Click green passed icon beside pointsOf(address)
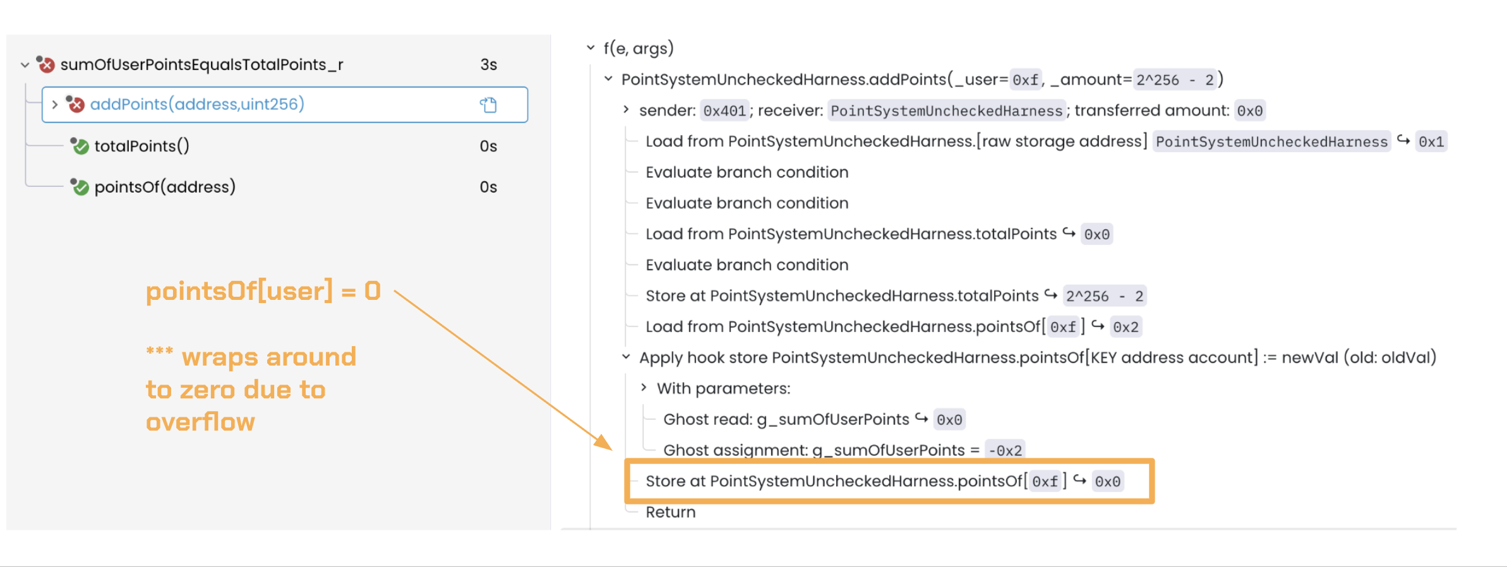This screenshot has width=1507, height=567. click(x=80, y=187)
